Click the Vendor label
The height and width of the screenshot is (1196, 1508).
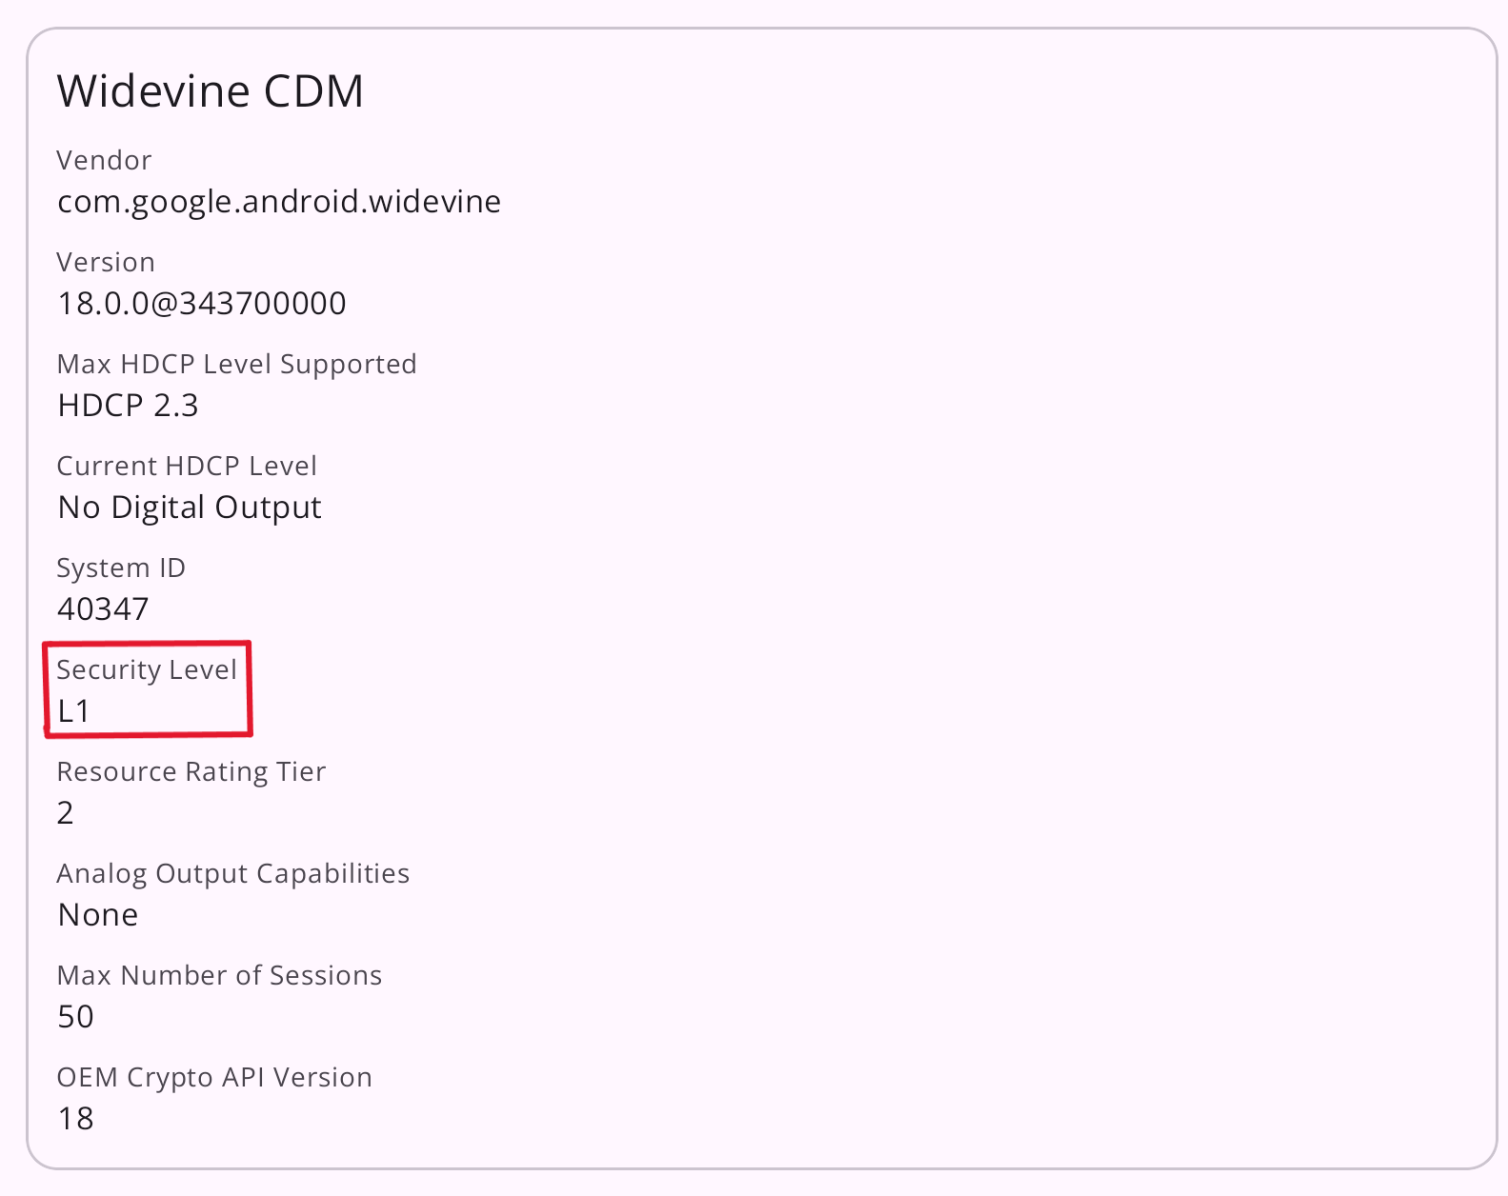[104, 160]
